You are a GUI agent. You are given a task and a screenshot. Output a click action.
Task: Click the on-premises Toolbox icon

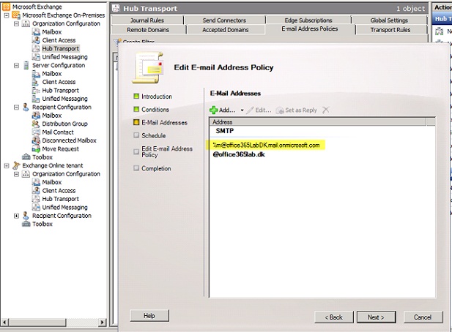pyautogui.click(x=26, y=157)
